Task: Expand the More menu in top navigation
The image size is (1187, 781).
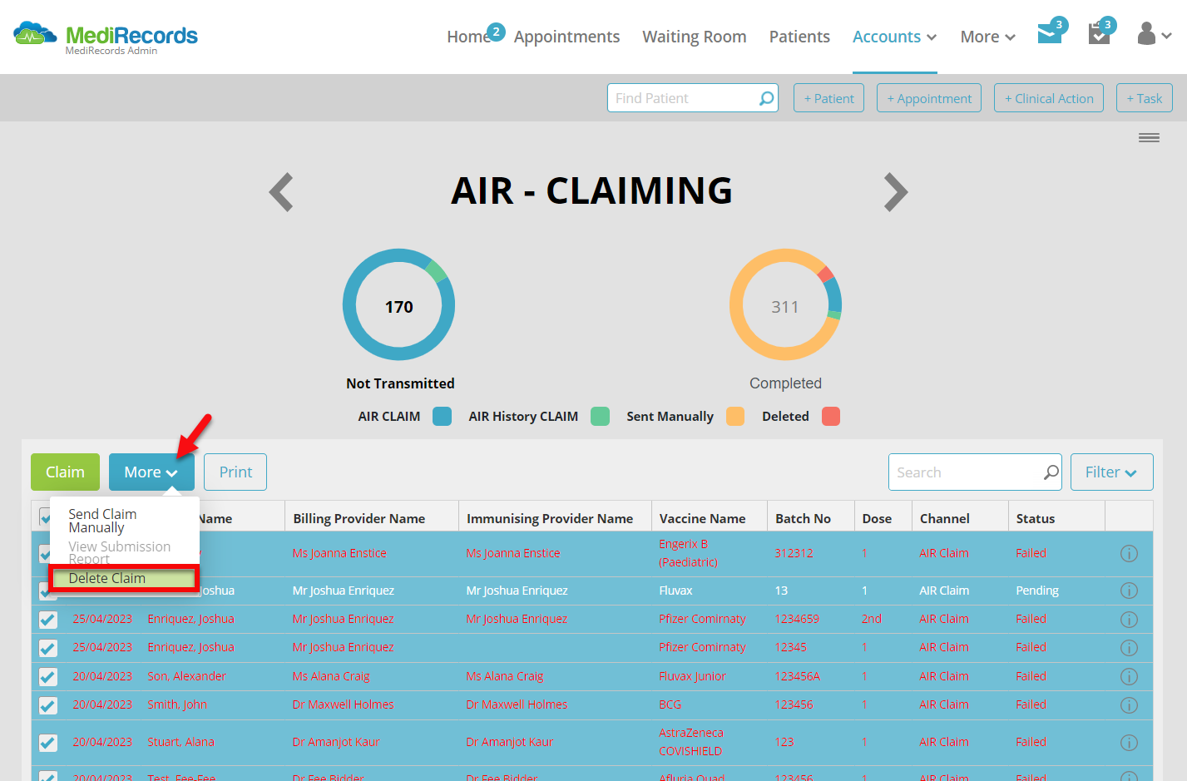Action: (987, 37)
